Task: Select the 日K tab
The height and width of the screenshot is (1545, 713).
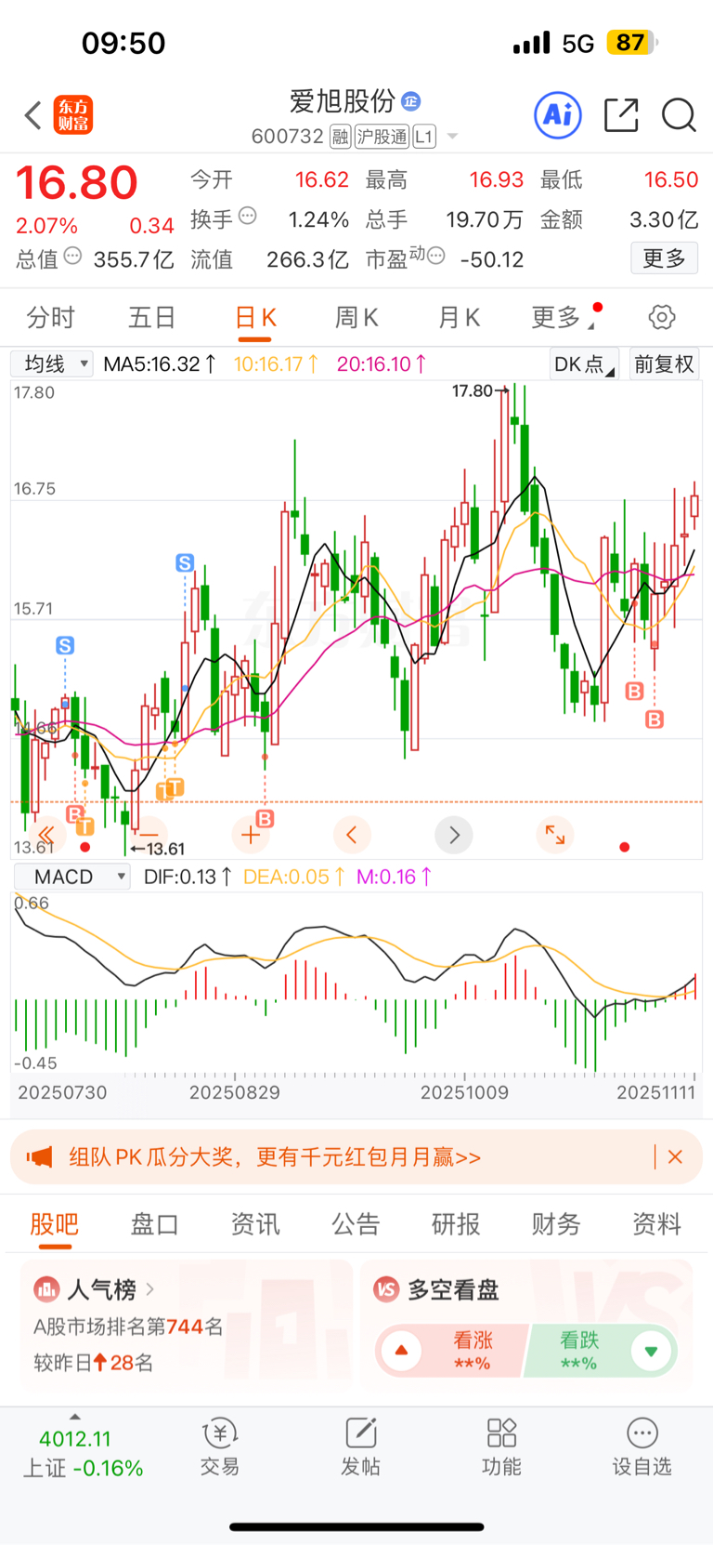Action: (255, 318)
